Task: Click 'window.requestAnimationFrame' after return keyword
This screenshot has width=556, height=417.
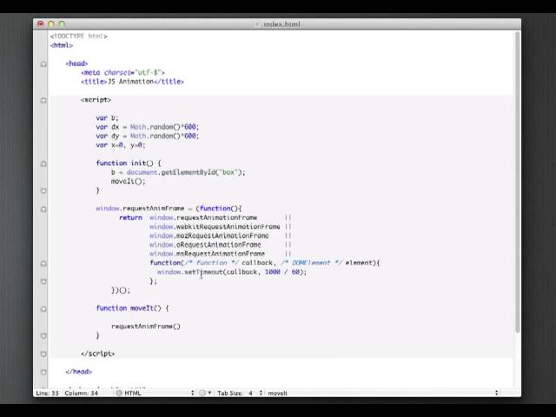Action: tap(203, 218)
